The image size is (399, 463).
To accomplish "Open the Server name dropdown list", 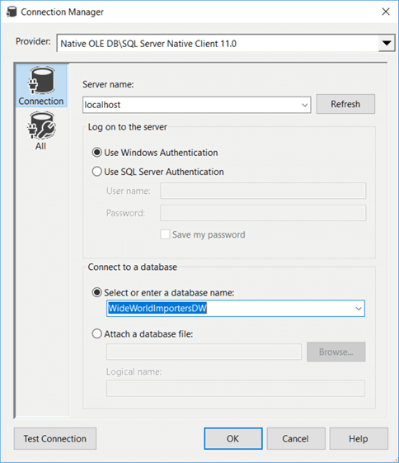I will tap(305, 105).
